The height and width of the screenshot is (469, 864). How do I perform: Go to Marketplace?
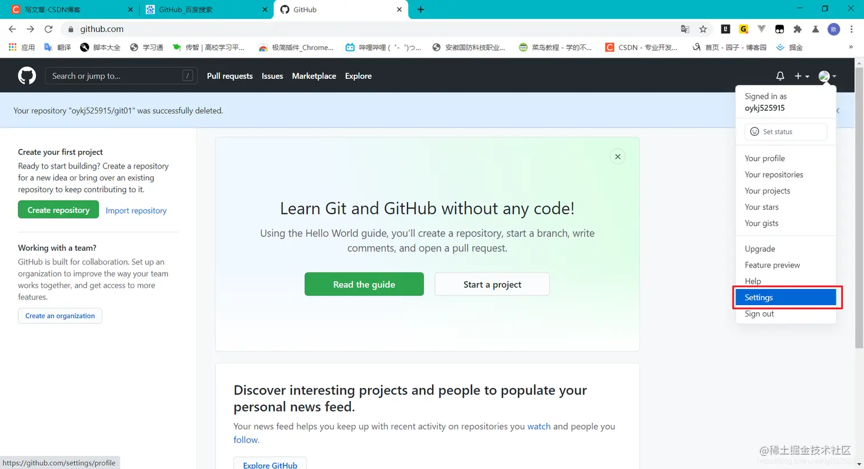click(x=314, y=76)
